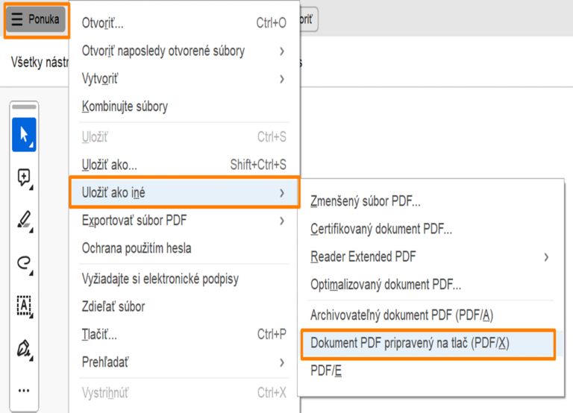Select the arrow selection tool

click(24, 135)
